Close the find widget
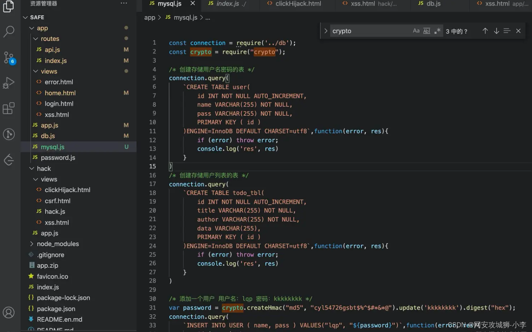This screenshot has width=532, height=332. tap(518, 31)
